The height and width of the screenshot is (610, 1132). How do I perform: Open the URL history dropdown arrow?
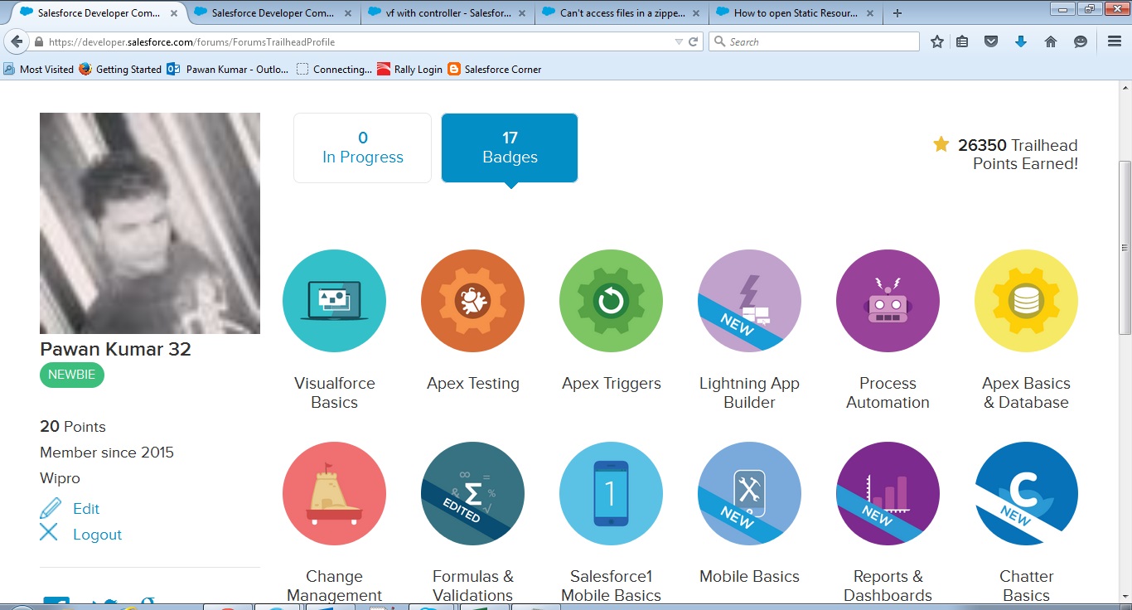[679, 42]
